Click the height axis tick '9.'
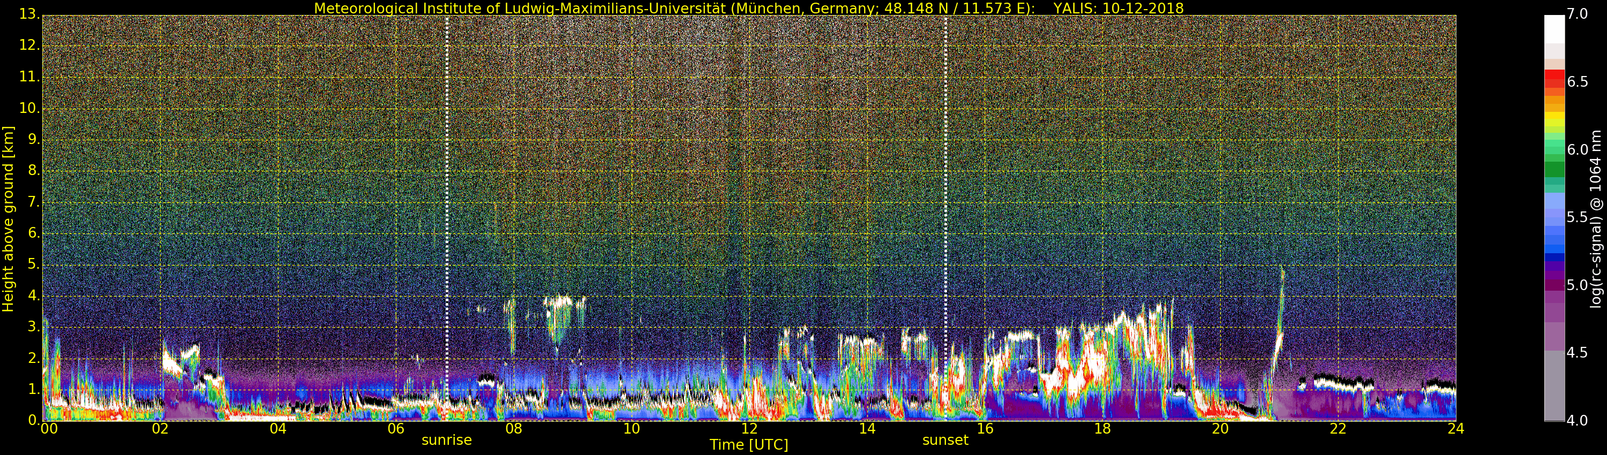The height and width of the screenshot is (455, 1607). [x=34, y=139]
